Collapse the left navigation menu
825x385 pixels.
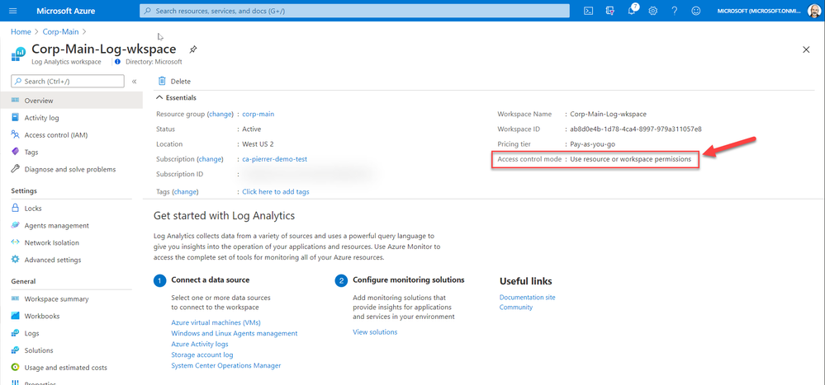(134, 82)
